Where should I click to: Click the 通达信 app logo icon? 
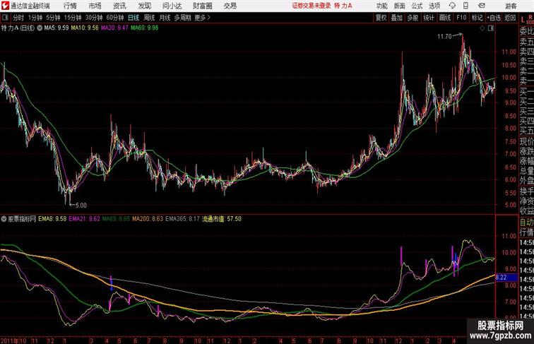pyautogui.click(x=5, y=6)
